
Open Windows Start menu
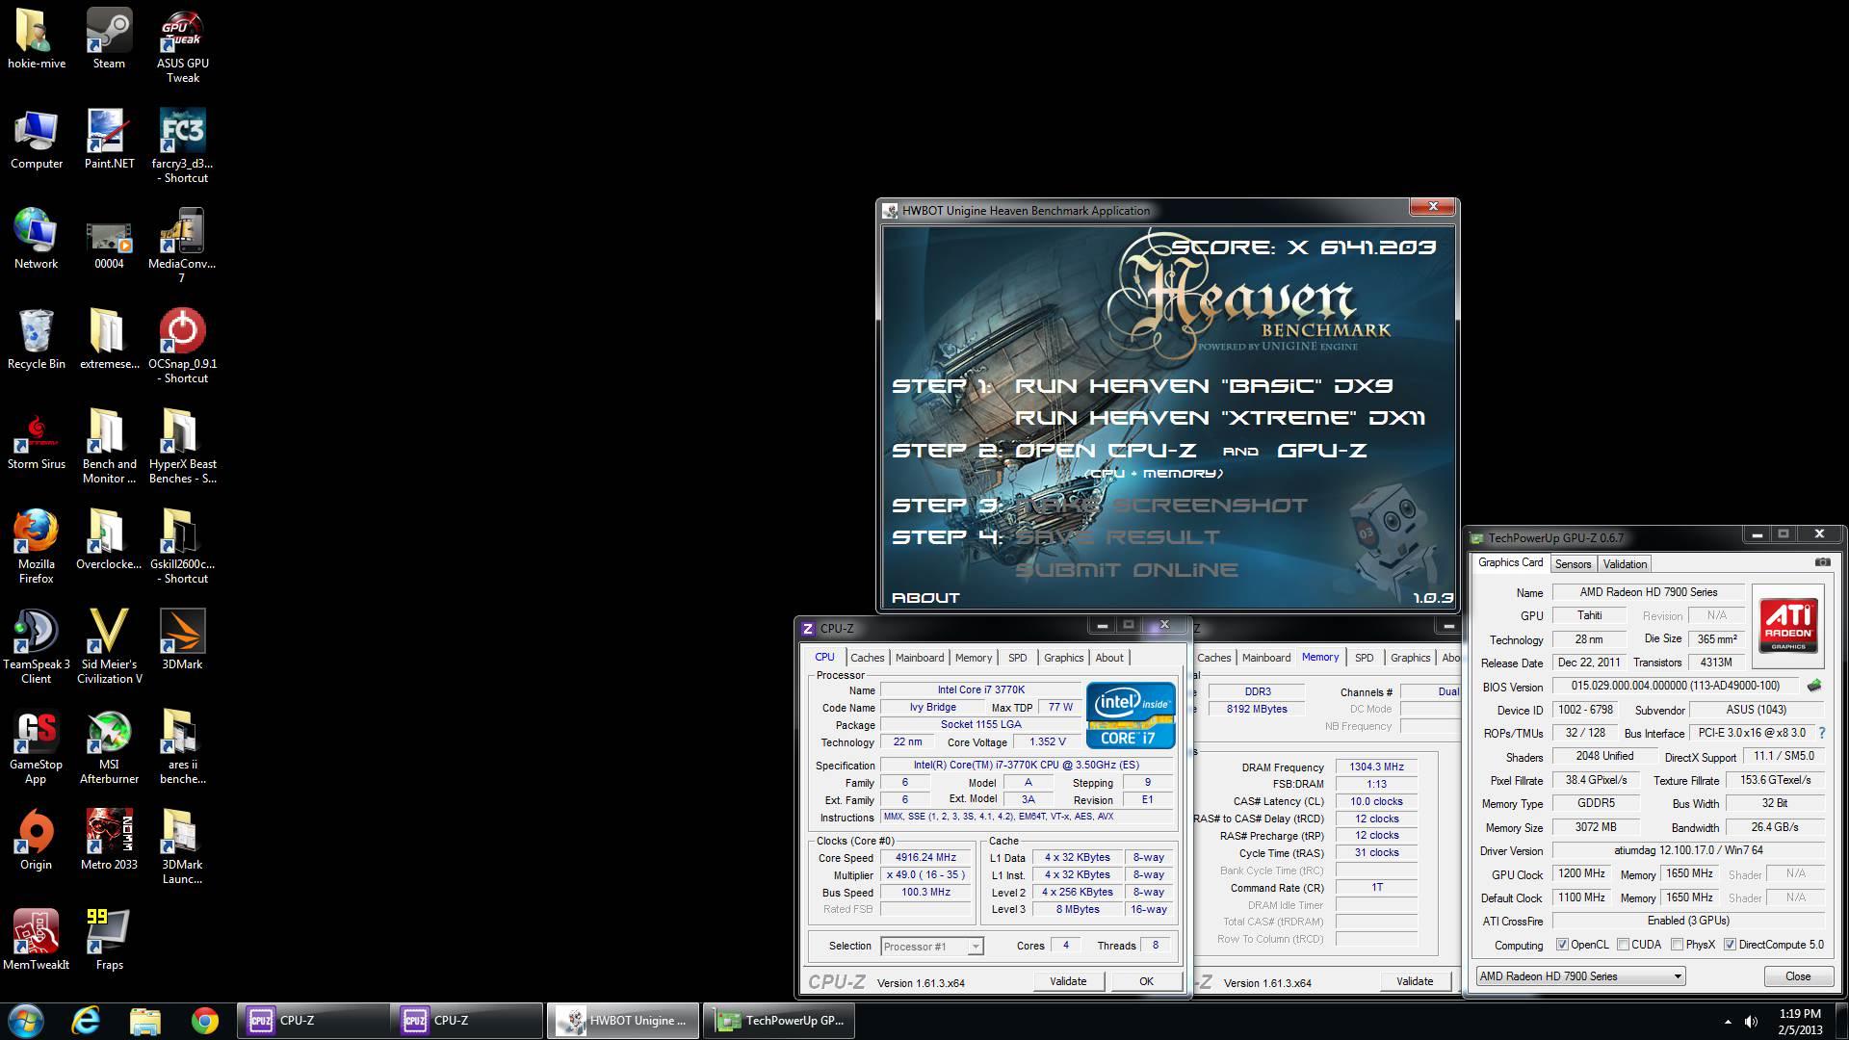(26, 1021)
